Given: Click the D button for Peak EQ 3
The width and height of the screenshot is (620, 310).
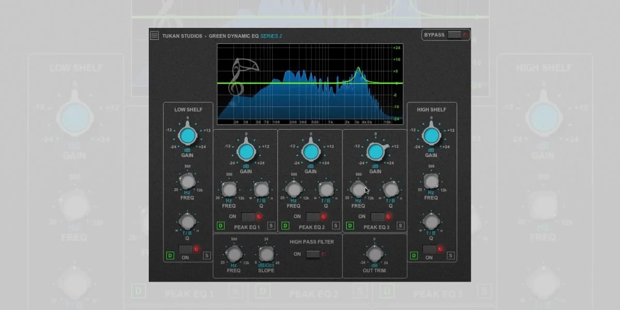Looking at the screenshot, I should [x=350, y=226].
